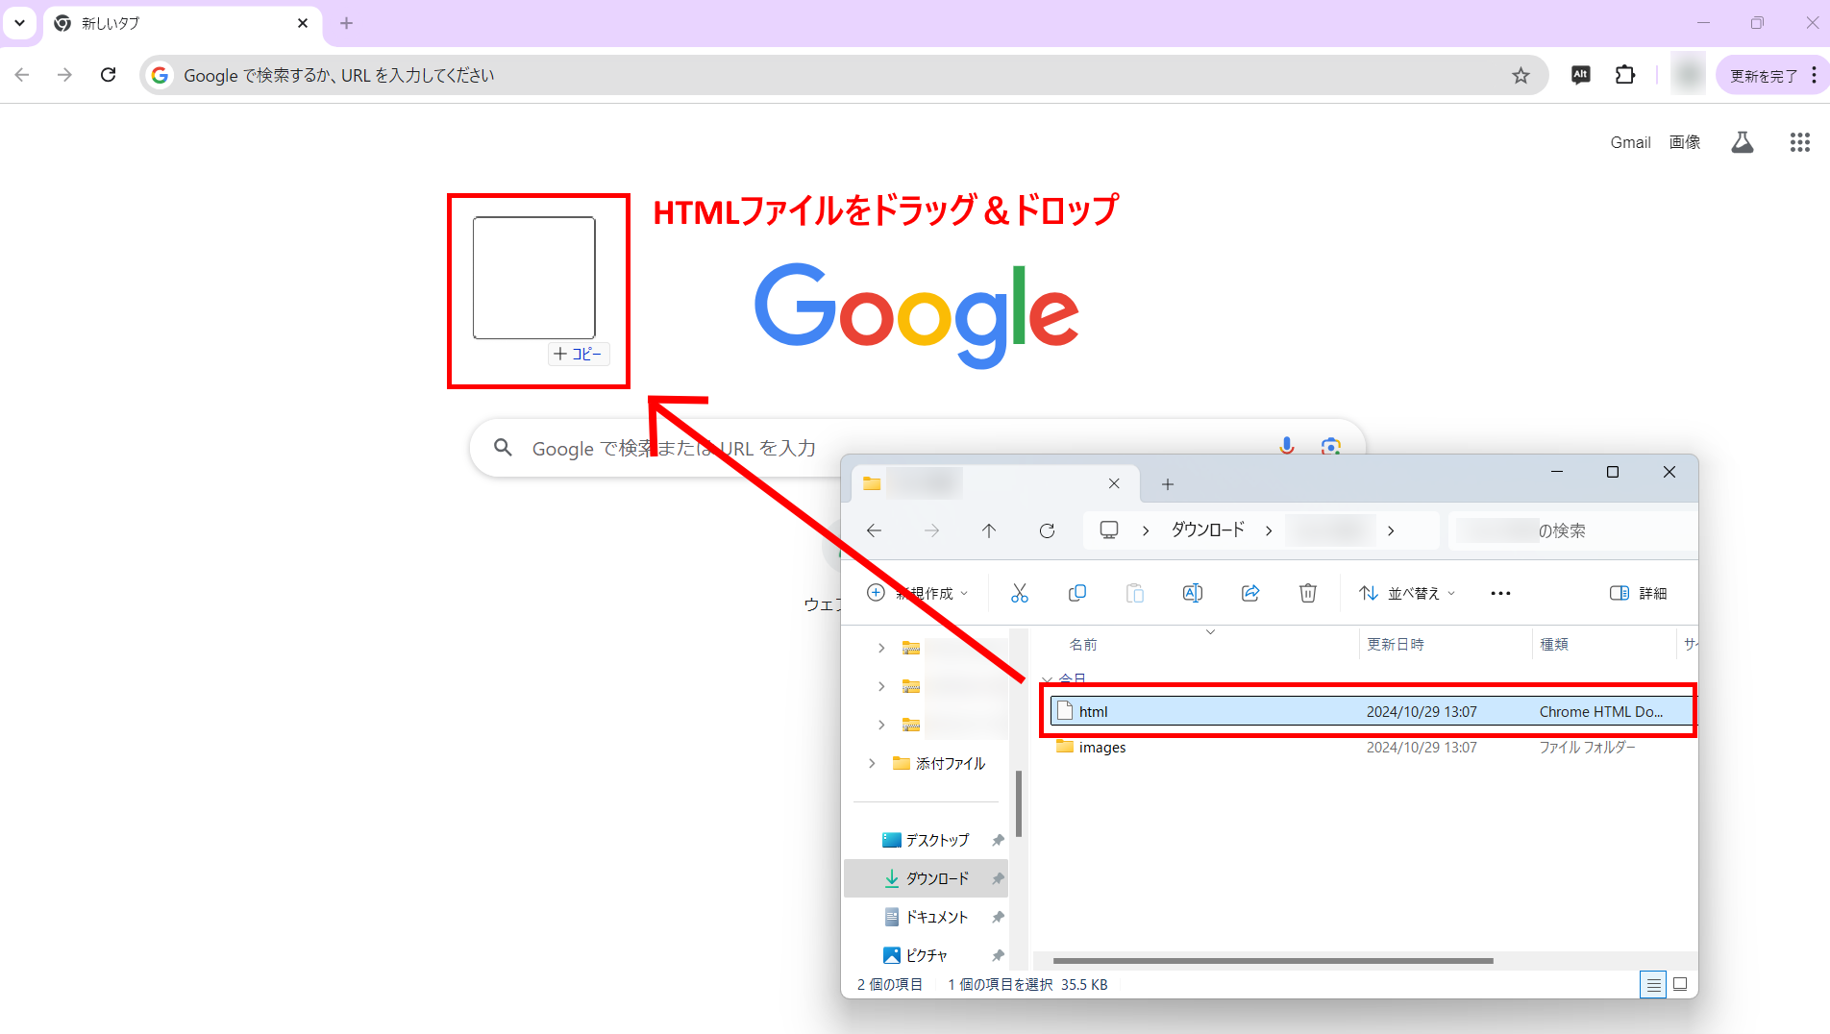
Task: Click the Chrome address bar
Action: coord(844,75)
